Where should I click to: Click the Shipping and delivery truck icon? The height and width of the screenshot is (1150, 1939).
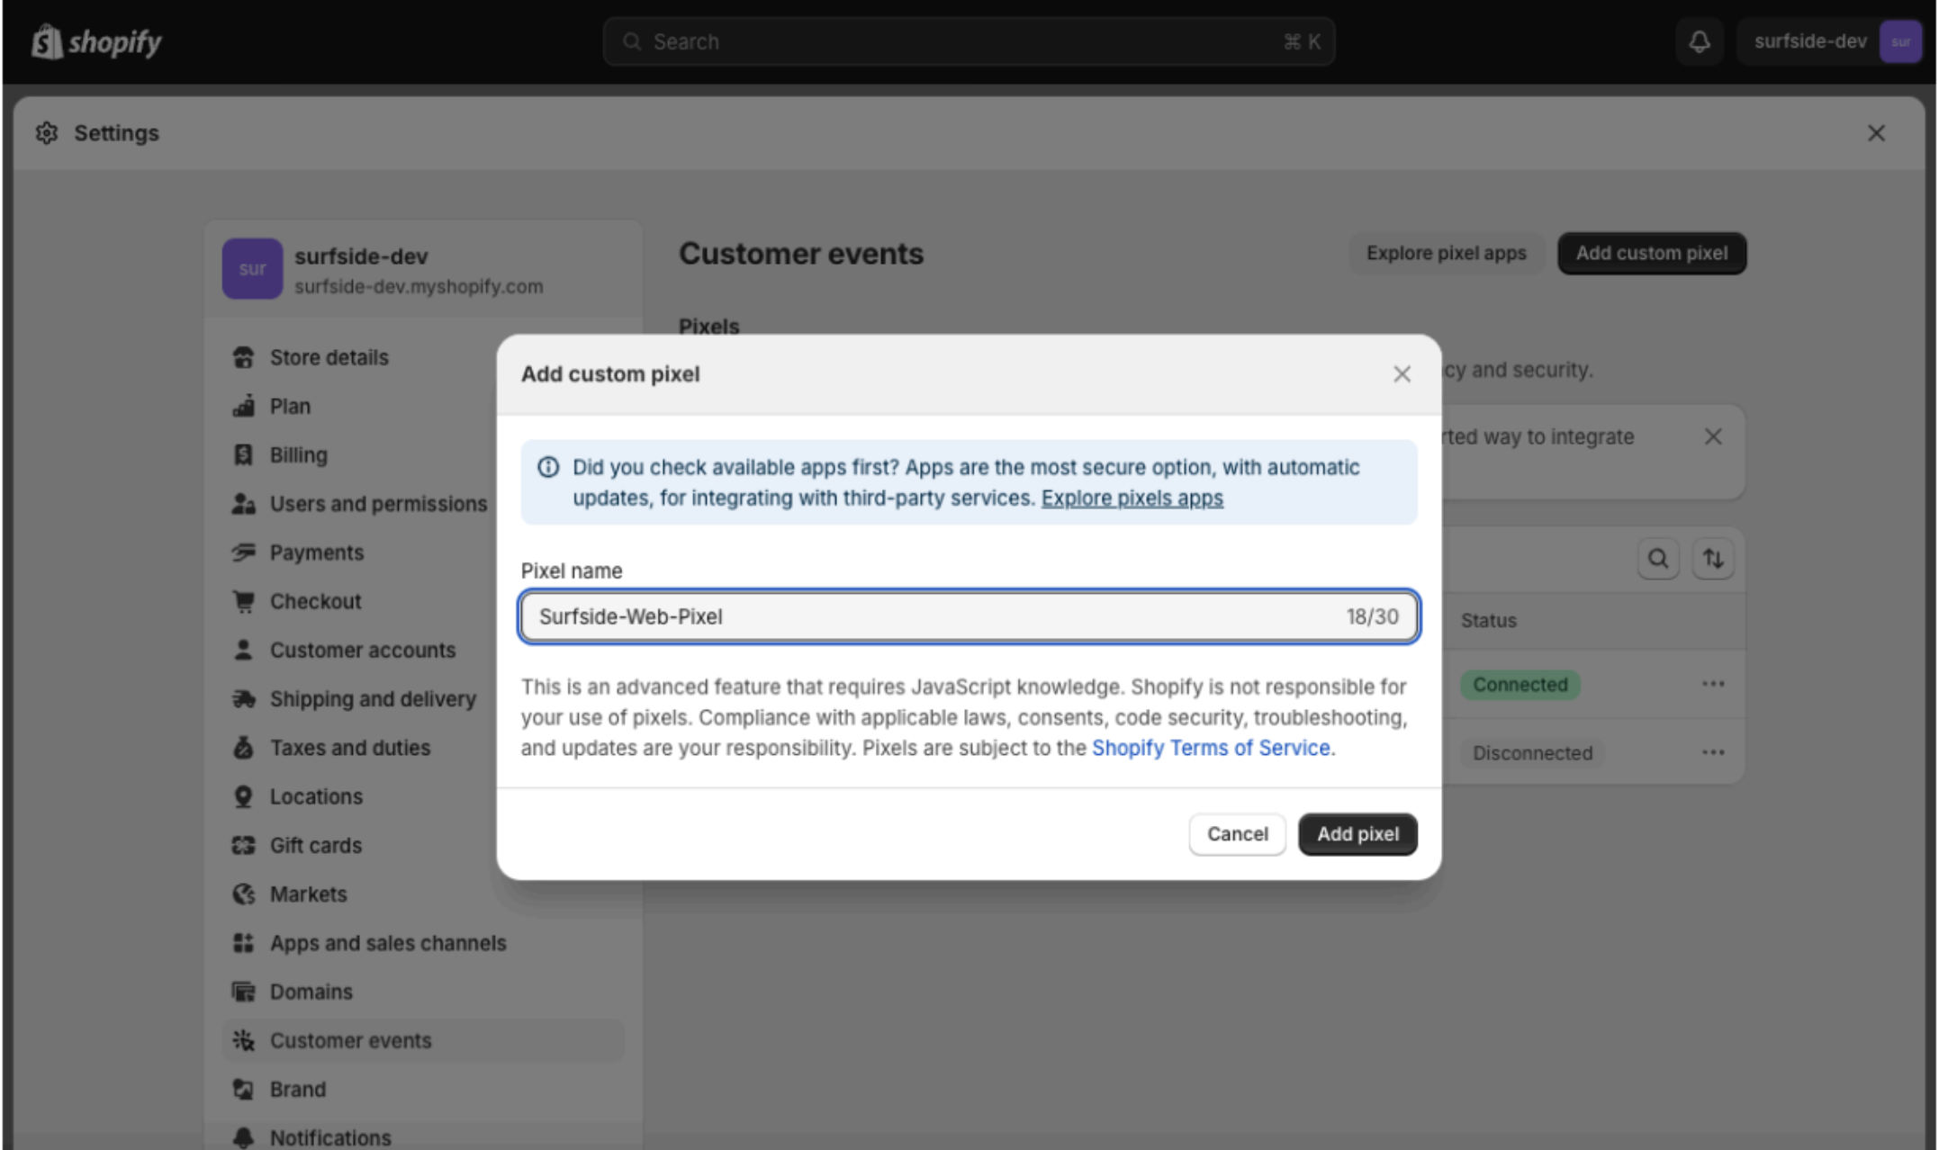click(243, 699)
